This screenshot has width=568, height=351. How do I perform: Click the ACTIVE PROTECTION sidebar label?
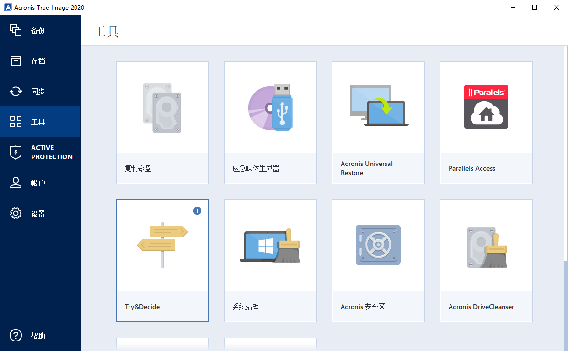tap(52, 152)
